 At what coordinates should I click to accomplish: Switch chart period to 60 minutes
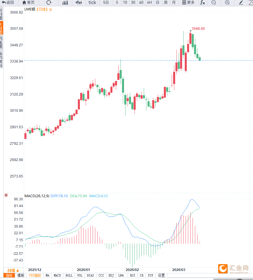tap(141, 3)
